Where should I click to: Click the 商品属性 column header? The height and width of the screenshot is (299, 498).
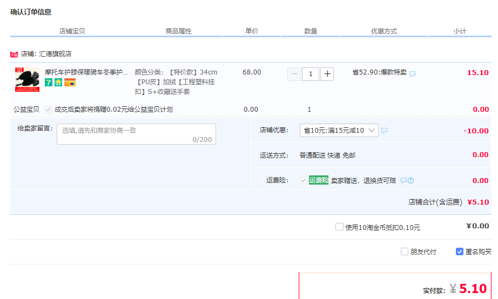(x=178, y=31)
